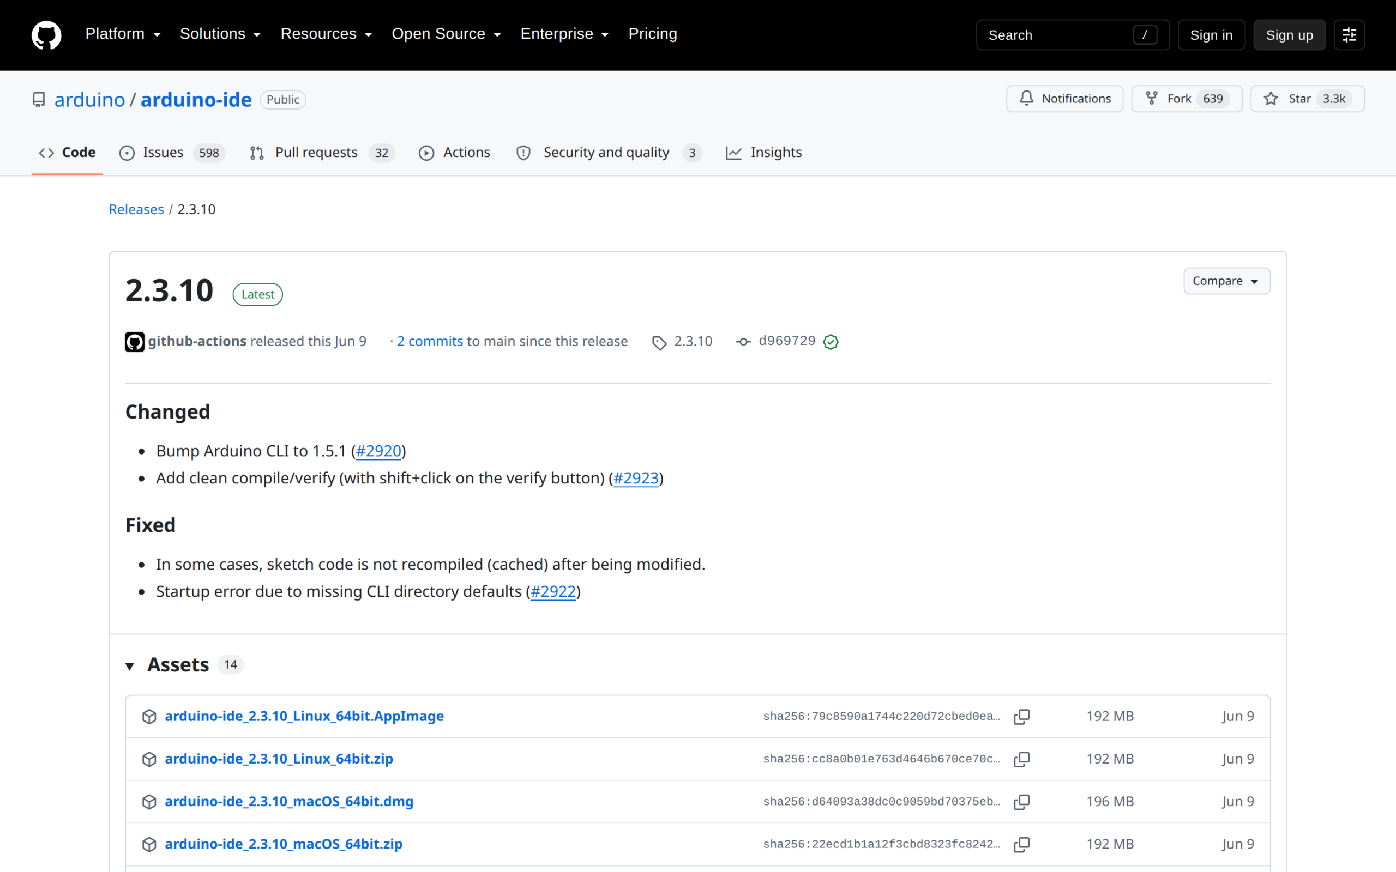Open pull request #2922 link
The image size is (1396, 872).
[x=553, y=592]
